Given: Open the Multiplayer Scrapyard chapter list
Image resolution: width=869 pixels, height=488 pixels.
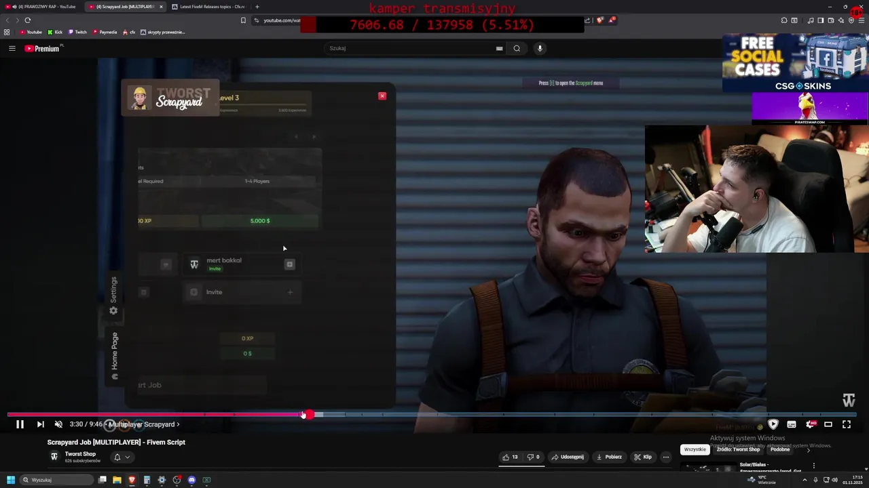Looking at the screenshot, I should [x=144, y=424].
